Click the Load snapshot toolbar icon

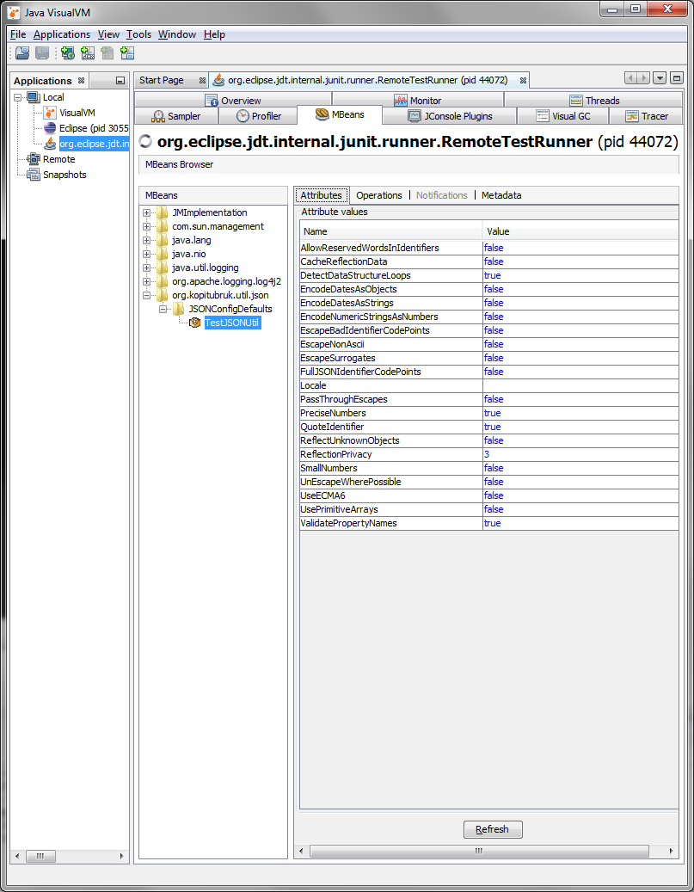(x=22, y=53)
